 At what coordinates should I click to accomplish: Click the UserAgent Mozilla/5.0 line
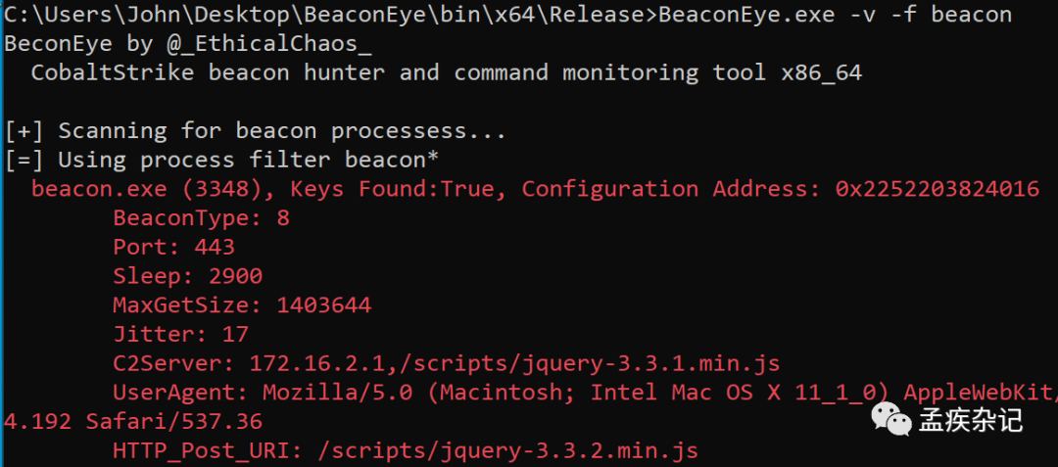[x=585, y=393]
